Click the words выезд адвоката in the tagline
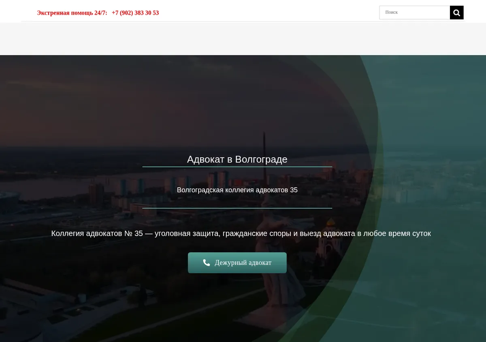The image size is (486, 342). tap(327, 233)
